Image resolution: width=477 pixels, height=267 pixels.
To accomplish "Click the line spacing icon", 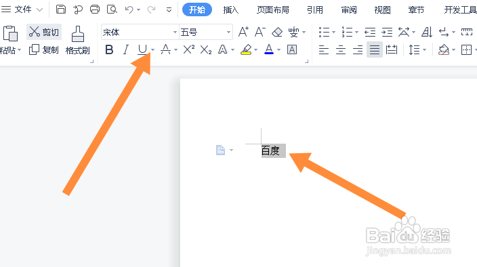I will (415, 49).
